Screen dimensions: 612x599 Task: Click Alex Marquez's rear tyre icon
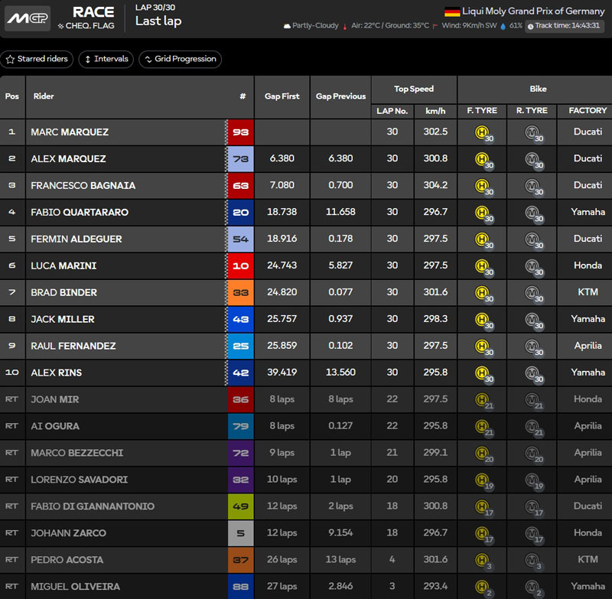pyautogui.click(x=532, y=159)
